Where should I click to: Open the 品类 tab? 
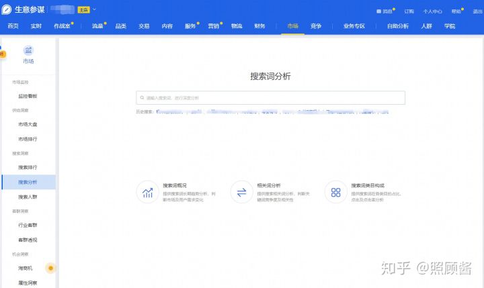tap(121, 26)
